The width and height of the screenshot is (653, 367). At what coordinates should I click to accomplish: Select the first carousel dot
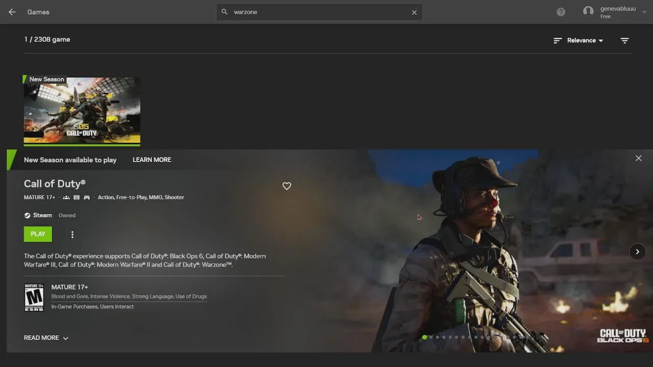(424, 337)
